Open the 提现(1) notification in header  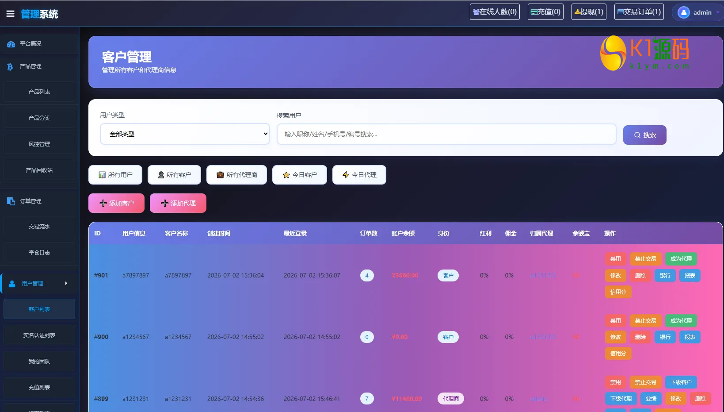[589, 12]
